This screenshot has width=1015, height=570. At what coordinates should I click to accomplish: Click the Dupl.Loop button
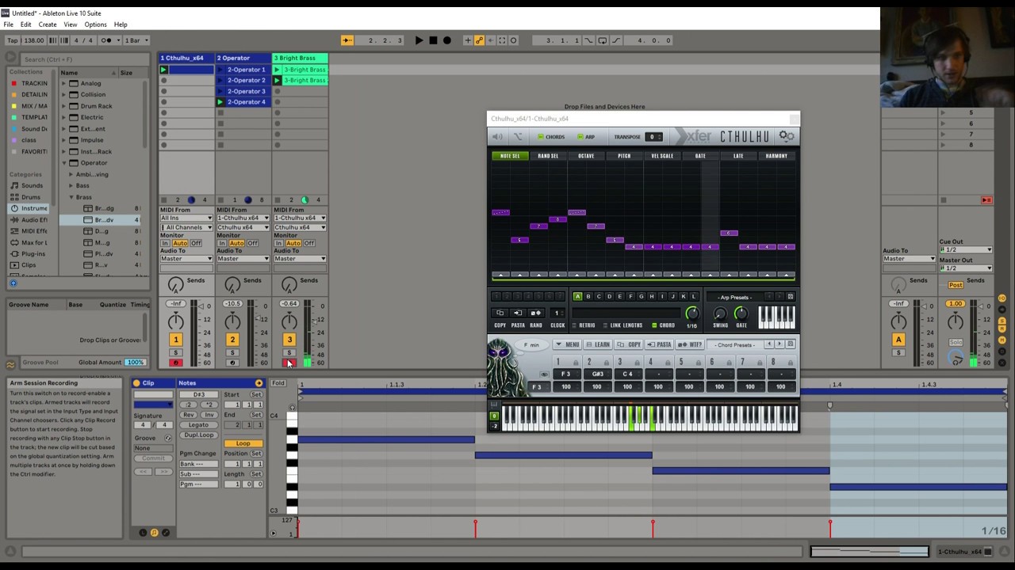tap(198, 435)
